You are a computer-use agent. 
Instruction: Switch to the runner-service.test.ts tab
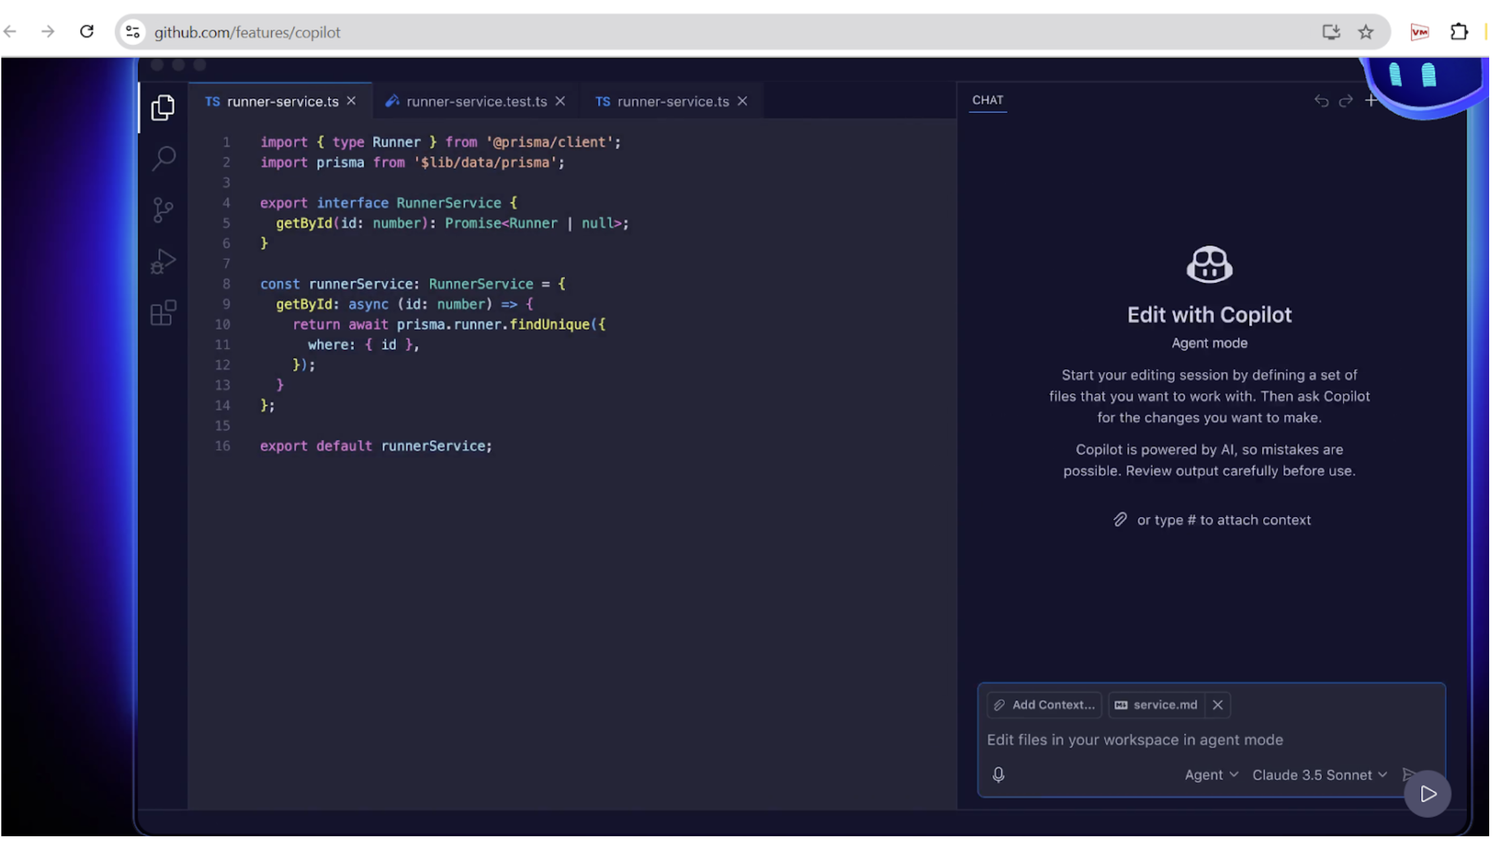pyautogui.click(x=476, y=101)
